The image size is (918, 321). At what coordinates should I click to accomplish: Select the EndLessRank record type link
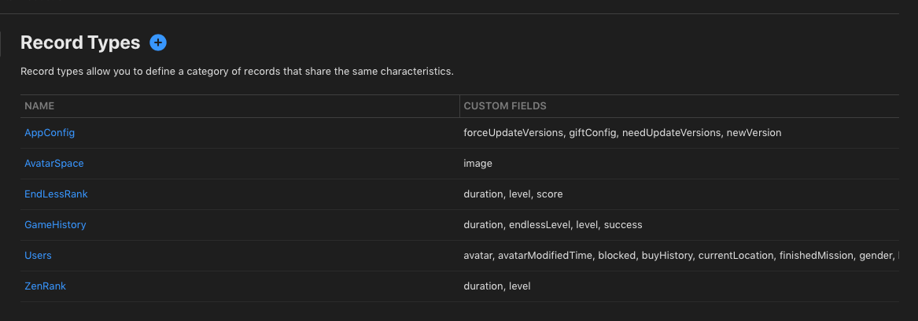(56, 194)
